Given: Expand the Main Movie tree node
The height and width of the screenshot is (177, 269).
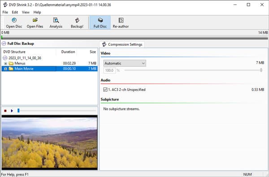Looking at the screenshot, I should 5,69.
